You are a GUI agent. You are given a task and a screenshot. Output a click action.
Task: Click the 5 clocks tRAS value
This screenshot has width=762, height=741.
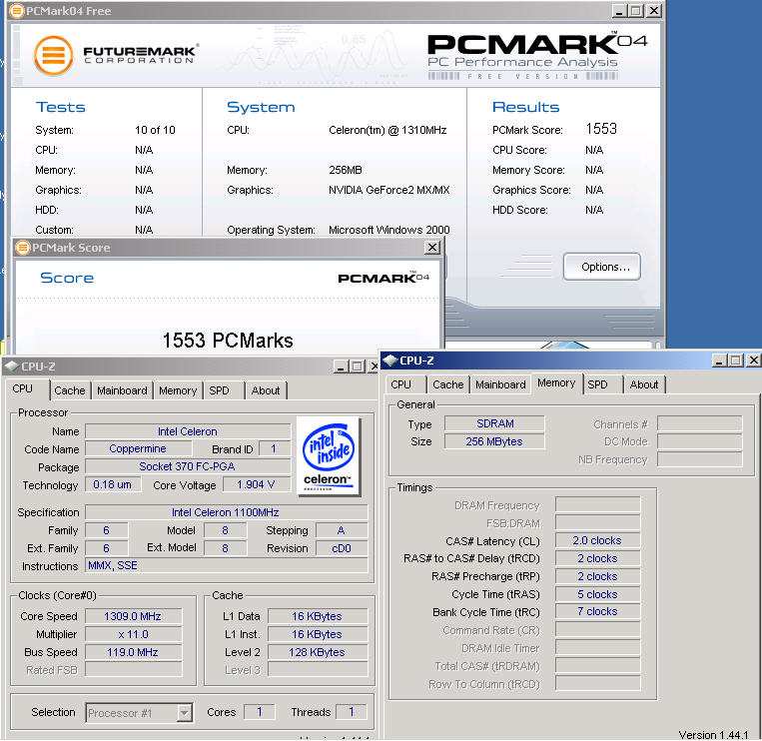597,594
